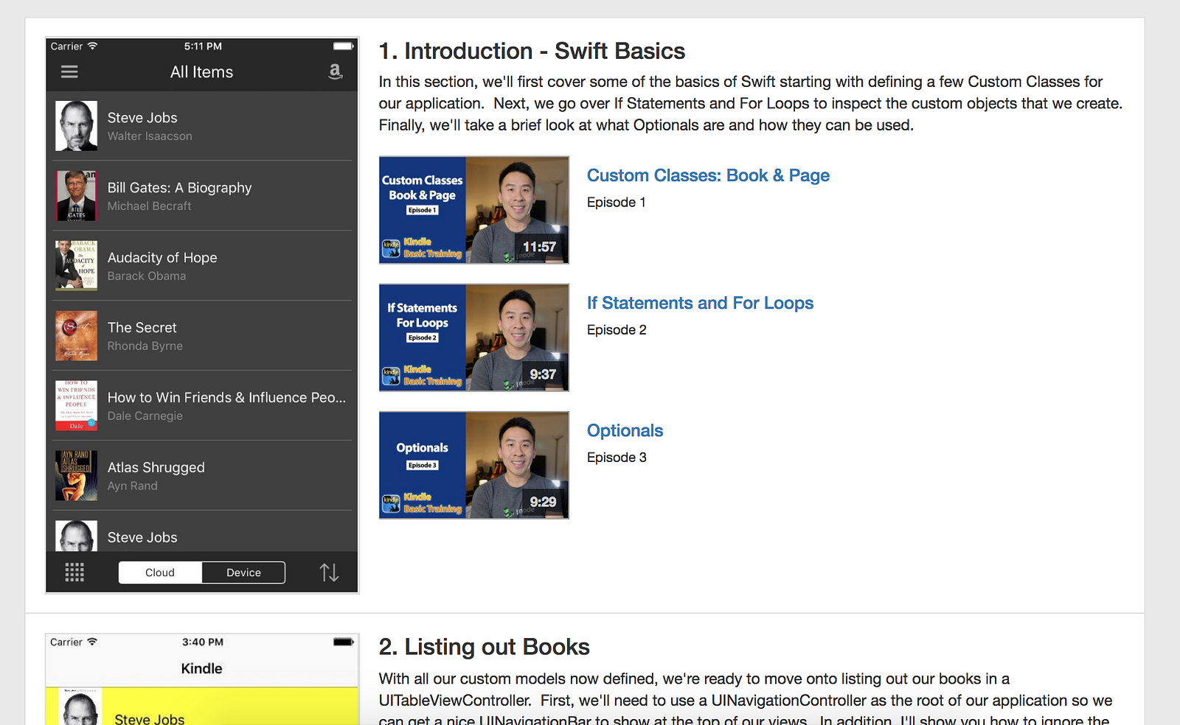This screenshot has height=725, width=1180.
Task: Switch to the Device segment
Action: coord(243,572)
